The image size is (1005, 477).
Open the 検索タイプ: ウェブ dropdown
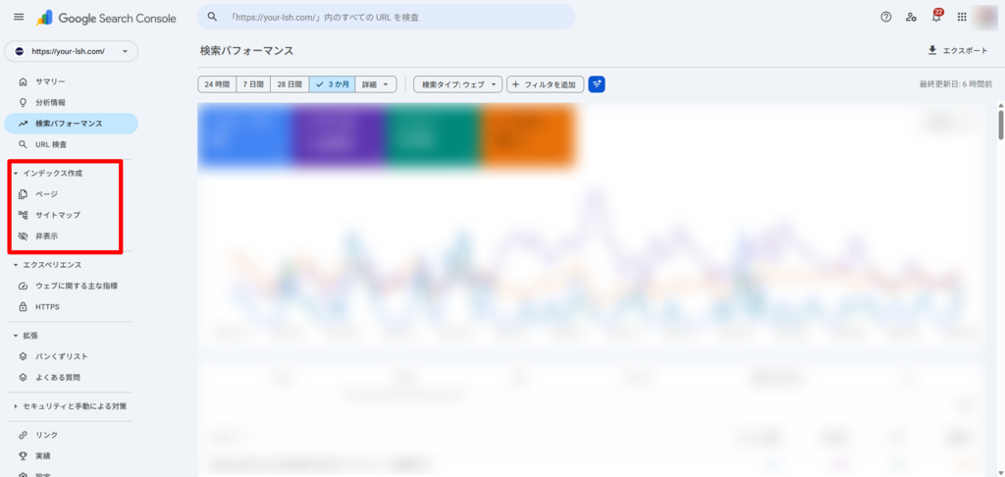pos(458,84)
